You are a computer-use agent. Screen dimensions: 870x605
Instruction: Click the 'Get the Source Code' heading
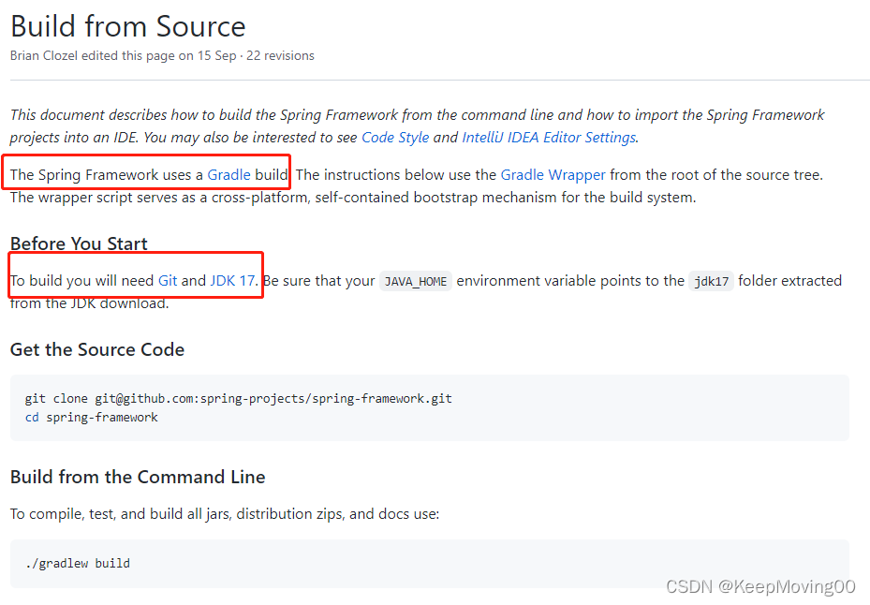pyautogui.click(x=97, y=349)
